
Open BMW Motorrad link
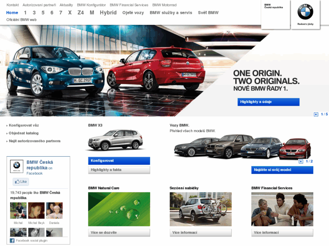click(164, 5)
